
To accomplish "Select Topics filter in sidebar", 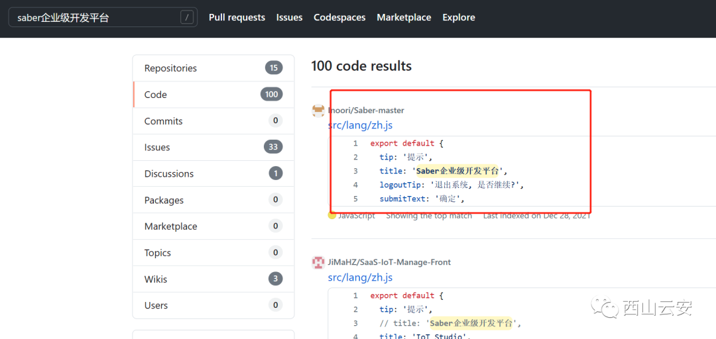I will pyautogui.click(x=213, y=253).
